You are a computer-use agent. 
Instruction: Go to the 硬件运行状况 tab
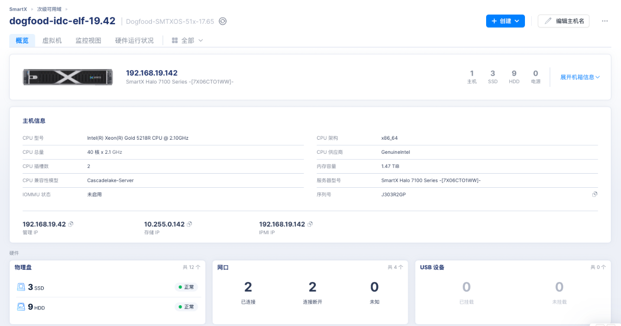pyautogui.click(x=134, y=41)
